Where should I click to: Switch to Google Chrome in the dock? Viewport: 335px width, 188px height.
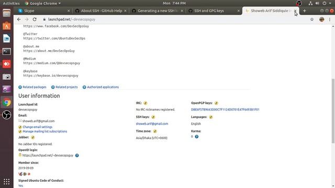pyautogui.click(x=6, y=102)
